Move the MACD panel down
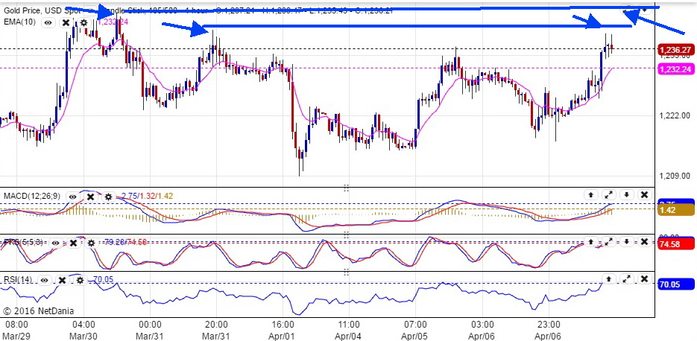The height and width of the screenshot is (341, 697). click(x=626, y=194)
